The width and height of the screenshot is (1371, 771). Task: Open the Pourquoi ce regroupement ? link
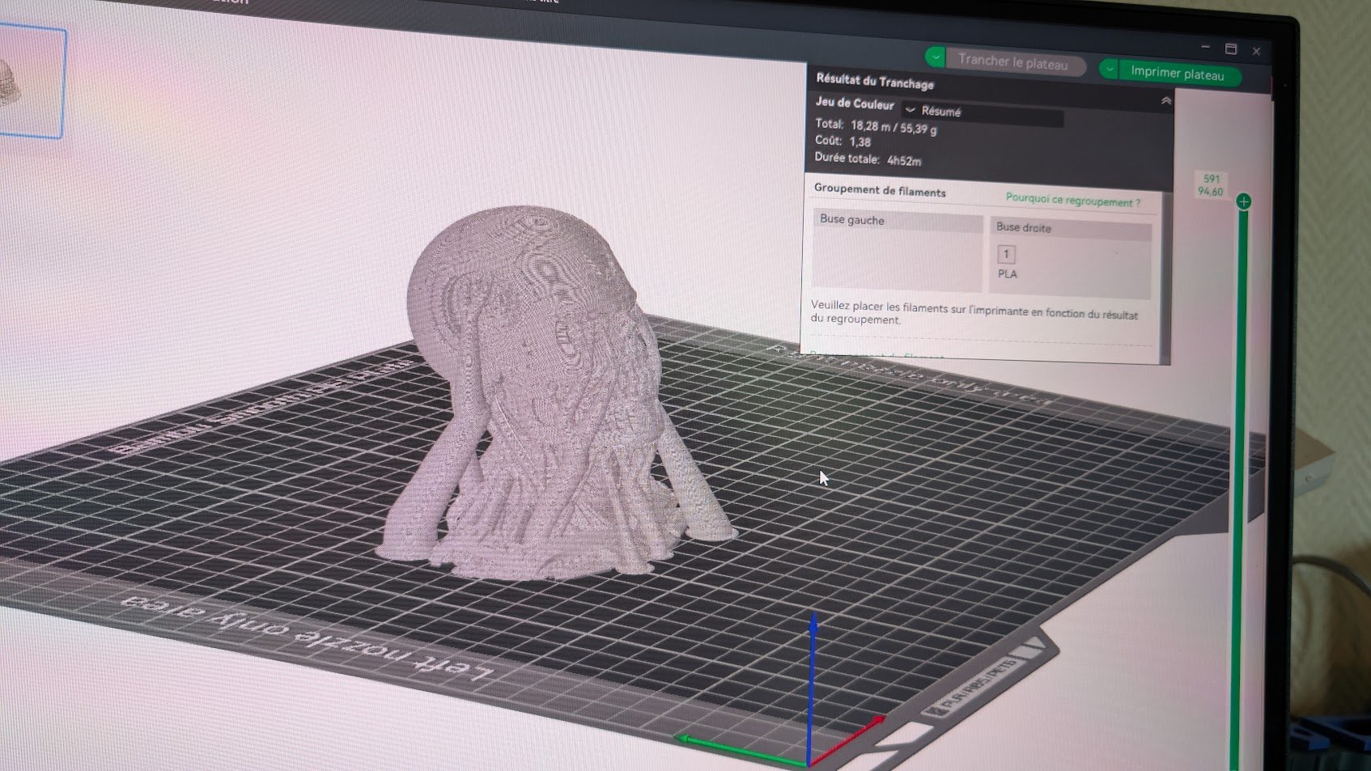pos(1072,201)
